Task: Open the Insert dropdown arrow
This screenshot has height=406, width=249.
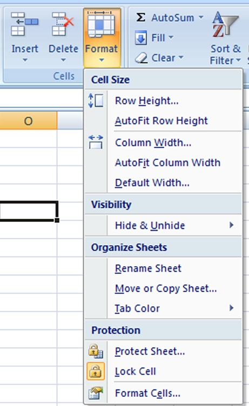Action: tap(25, 60)
